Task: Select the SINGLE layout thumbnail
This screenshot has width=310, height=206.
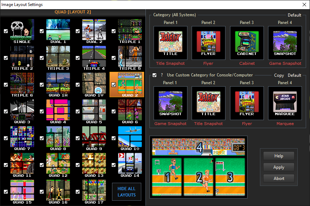Action: pyautogui.click(x=22, y=31)
